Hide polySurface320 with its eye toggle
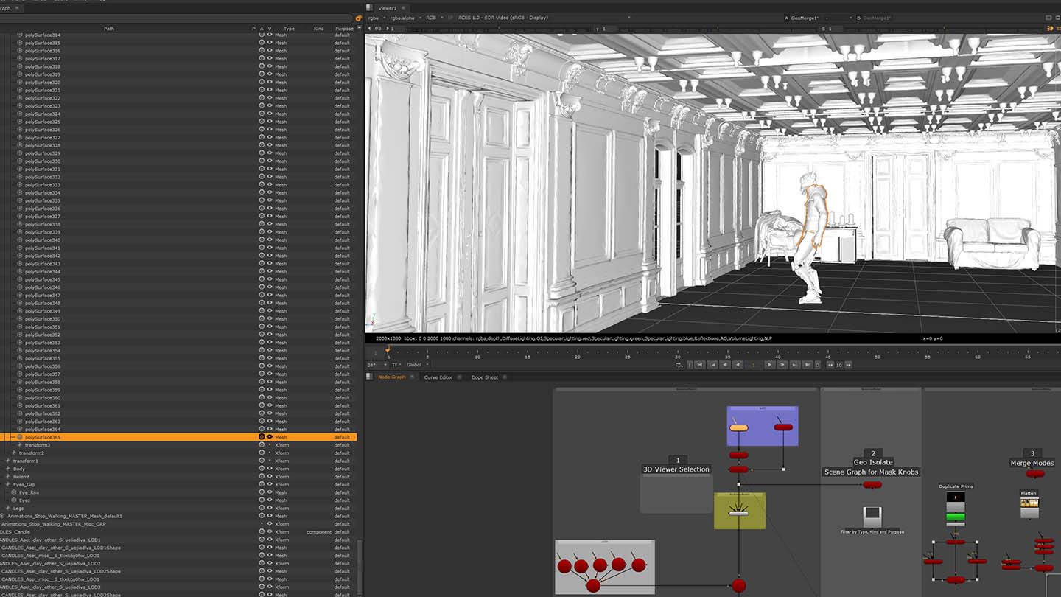This screenshot has width=1061, height=597. click(270, 82)
